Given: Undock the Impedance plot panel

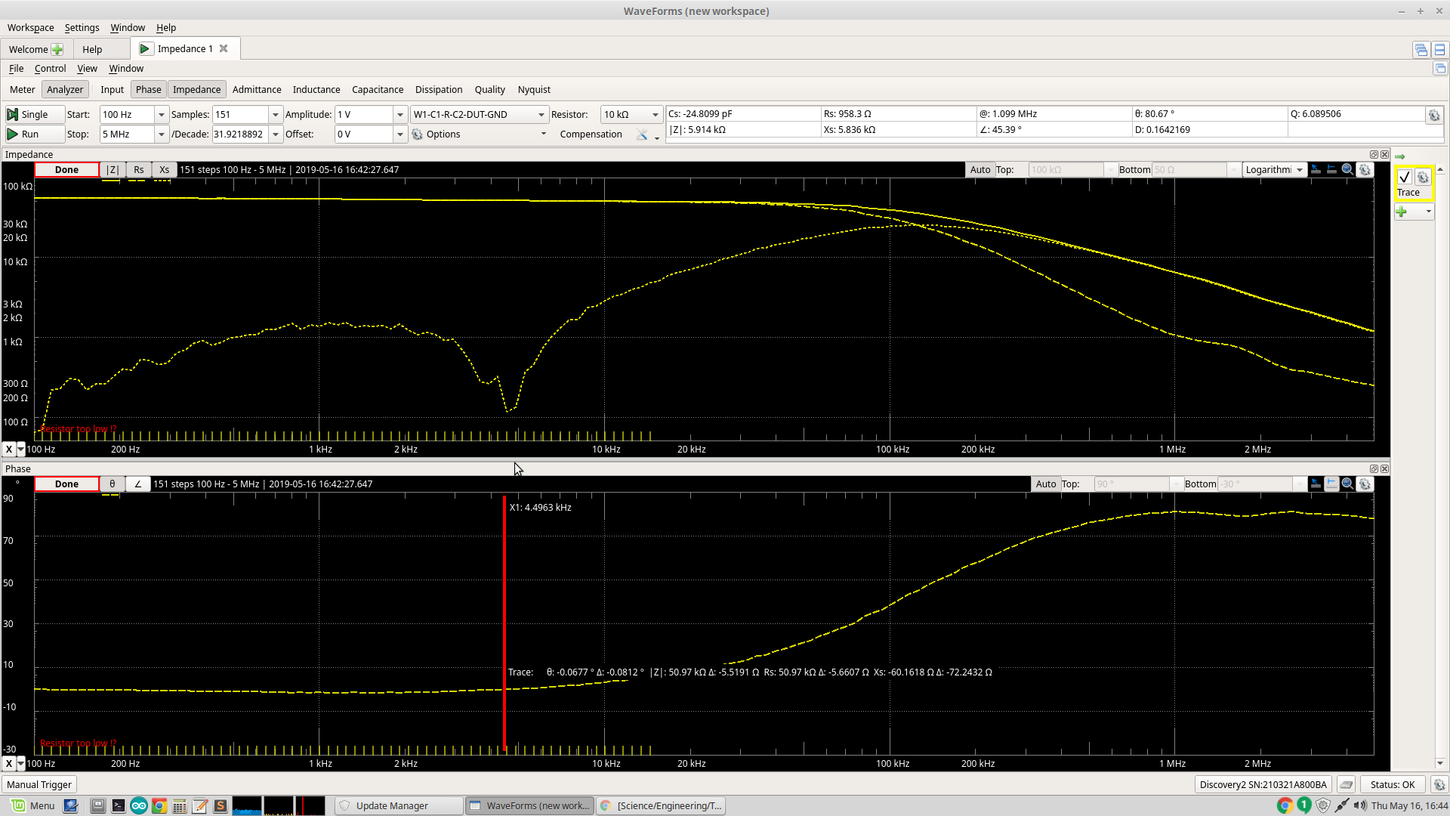Looking at the screenshot, I should point(1374,154).
